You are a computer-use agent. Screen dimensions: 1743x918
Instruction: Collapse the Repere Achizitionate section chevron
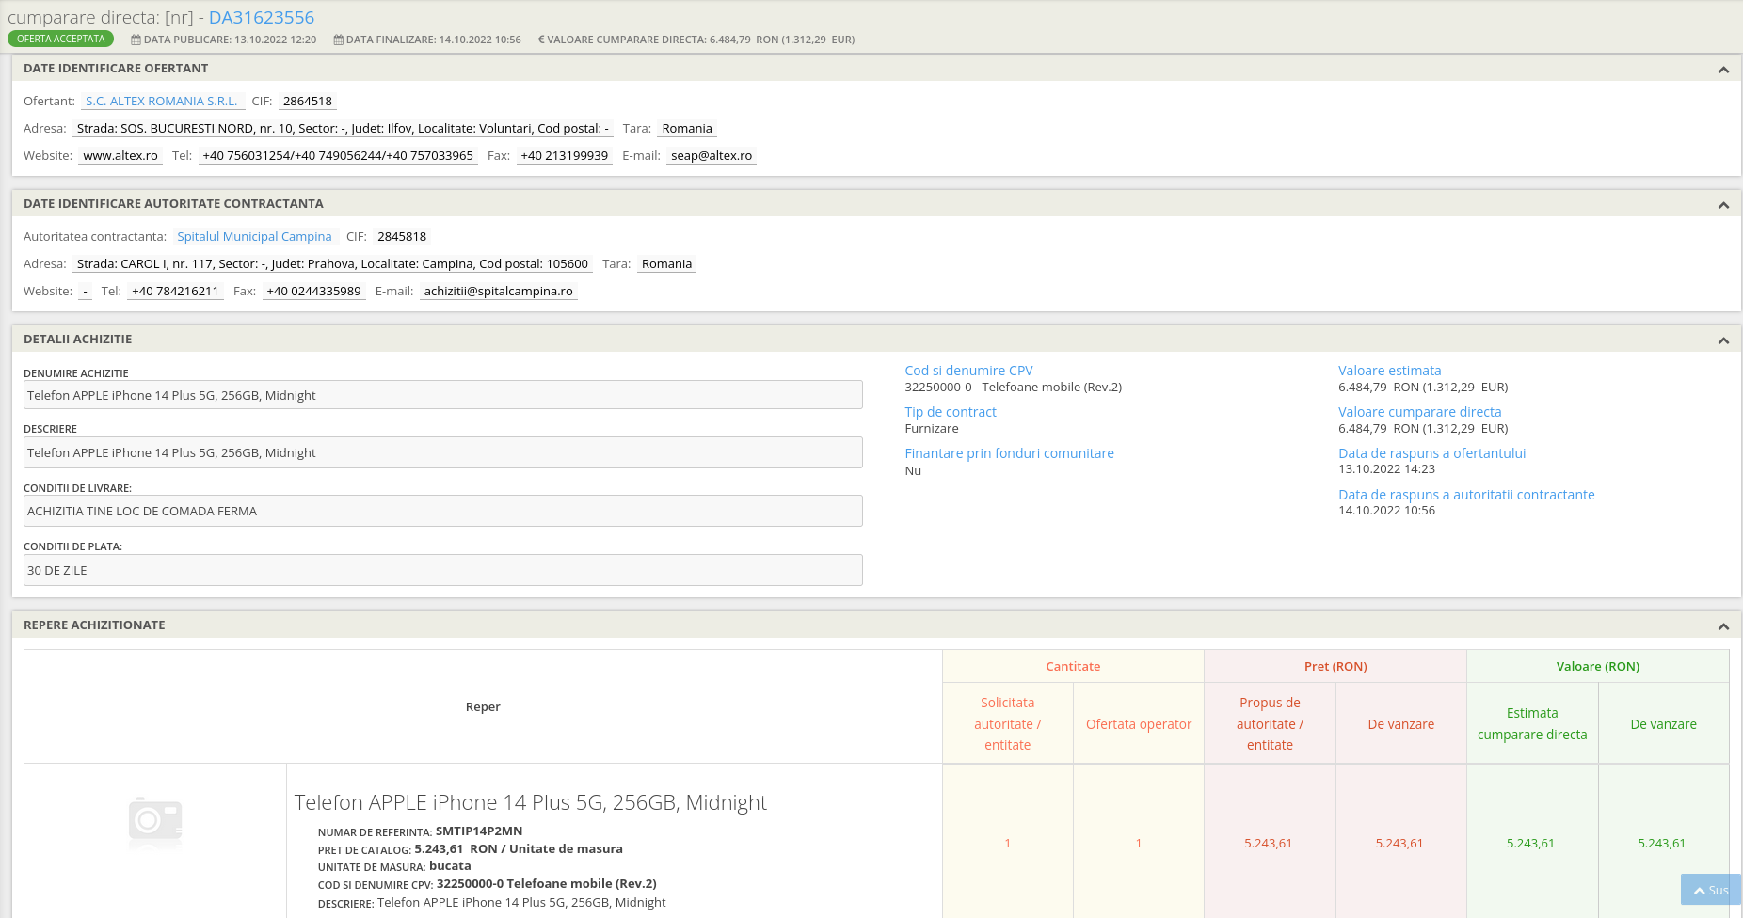pos(1723,626)
